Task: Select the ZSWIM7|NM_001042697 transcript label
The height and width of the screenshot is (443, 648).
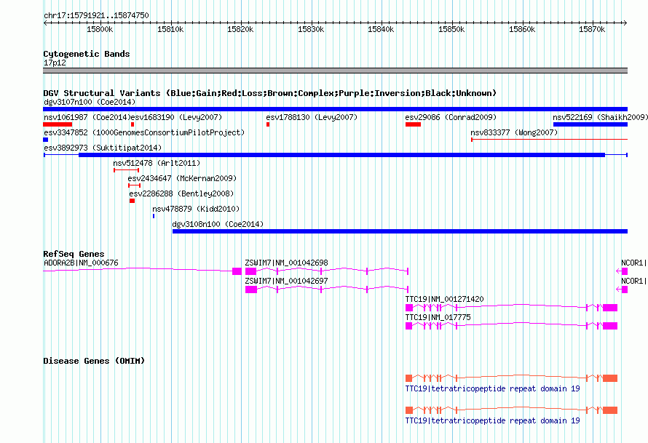Action: tap(286, 281)
